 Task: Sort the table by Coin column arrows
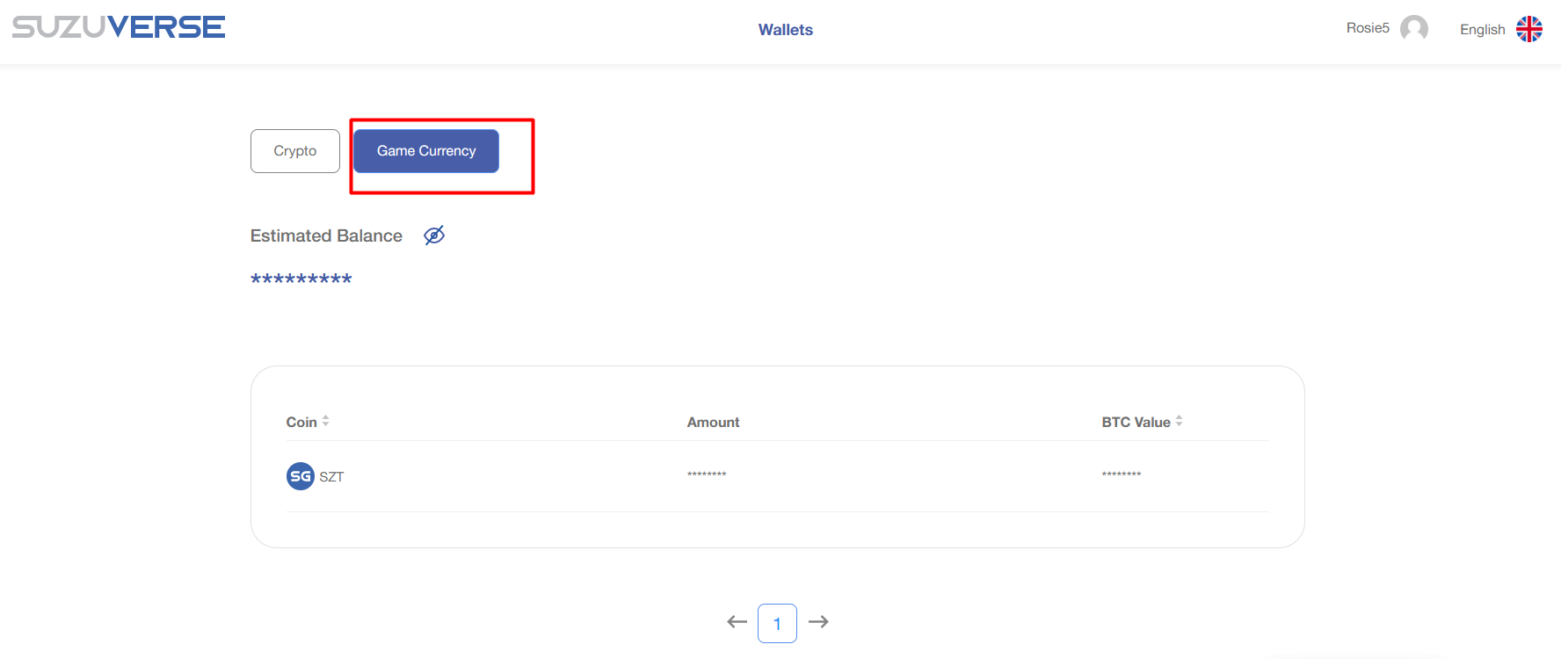tap(325, 422)
